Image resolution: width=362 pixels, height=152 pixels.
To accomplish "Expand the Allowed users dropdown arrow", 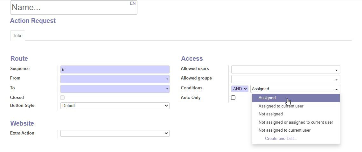I will click(x=336, y=70).
